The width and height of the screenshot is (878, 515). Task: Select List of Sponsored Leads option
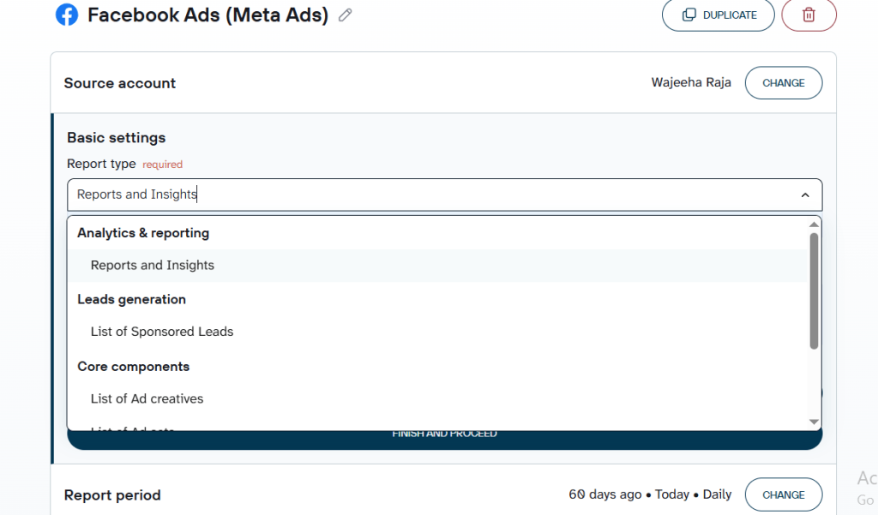click(x=438, y=332)
